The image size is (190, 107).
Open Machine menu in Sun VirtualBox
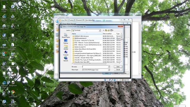click(x=61, y=17)
